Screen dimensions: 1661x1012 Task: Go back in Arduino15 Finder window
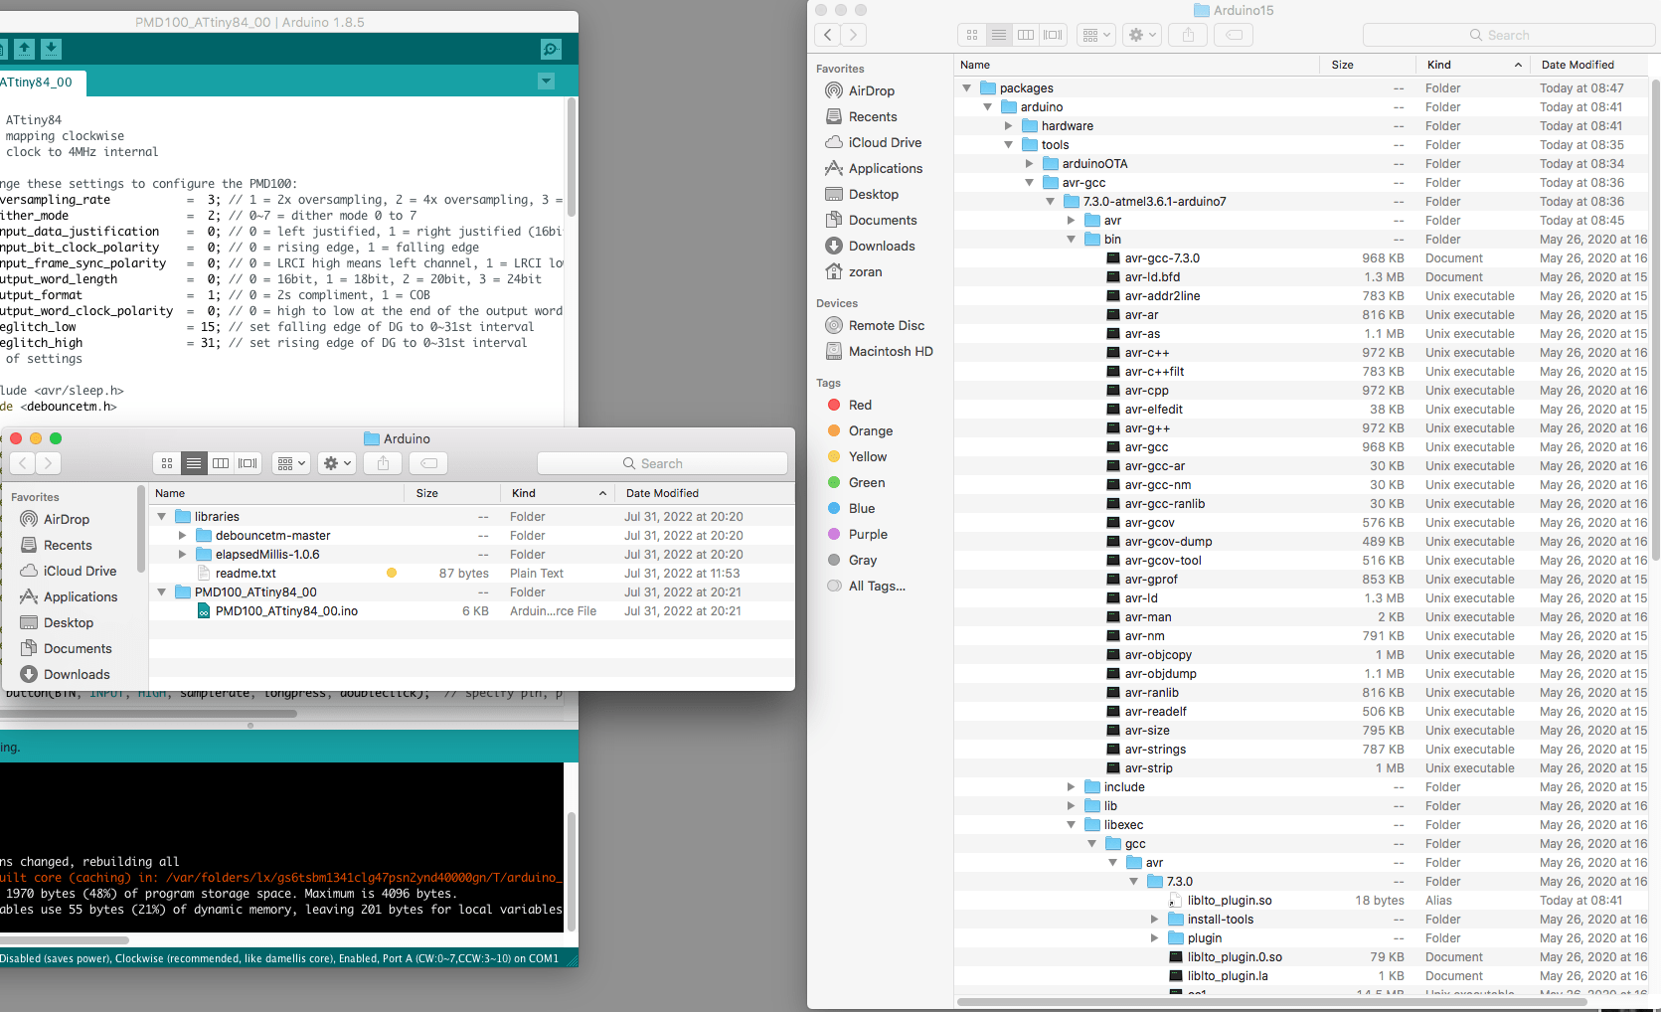point(828,35)
